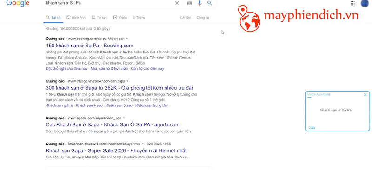
Task: Click 'khách sạn ở Sa Pa' text in Voice Assistant
Action: coord(336,111)
